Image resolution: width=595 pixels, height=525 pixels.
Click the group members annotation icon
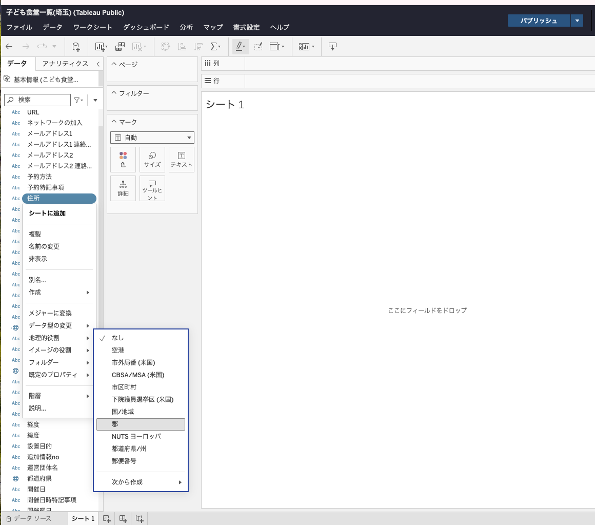[x=259, y=47]
